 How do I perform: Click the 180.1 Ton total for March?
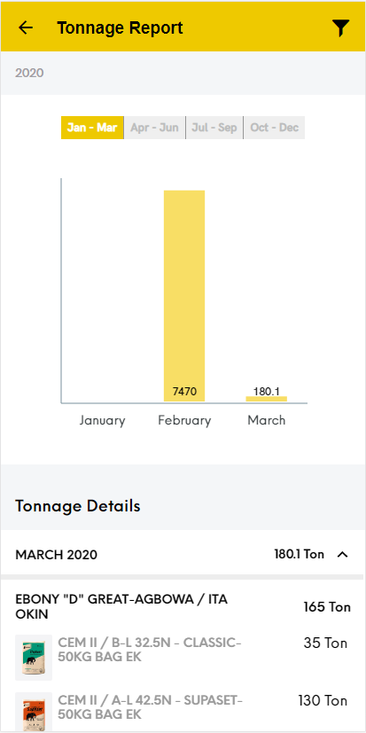tap(300, 555)
